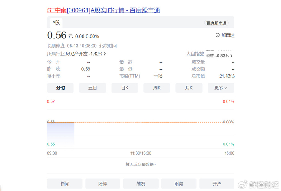Viewport: 281px width, 191px height.
Task: Click the 开户 button
Action: pyautogui.click(x=217, y=184)
